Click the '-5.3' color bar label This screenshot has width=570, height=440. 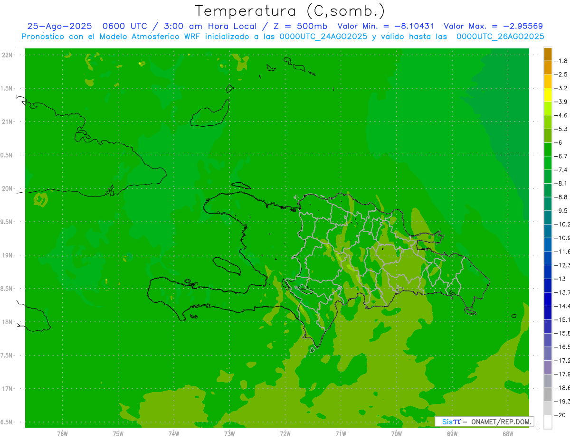562,129
